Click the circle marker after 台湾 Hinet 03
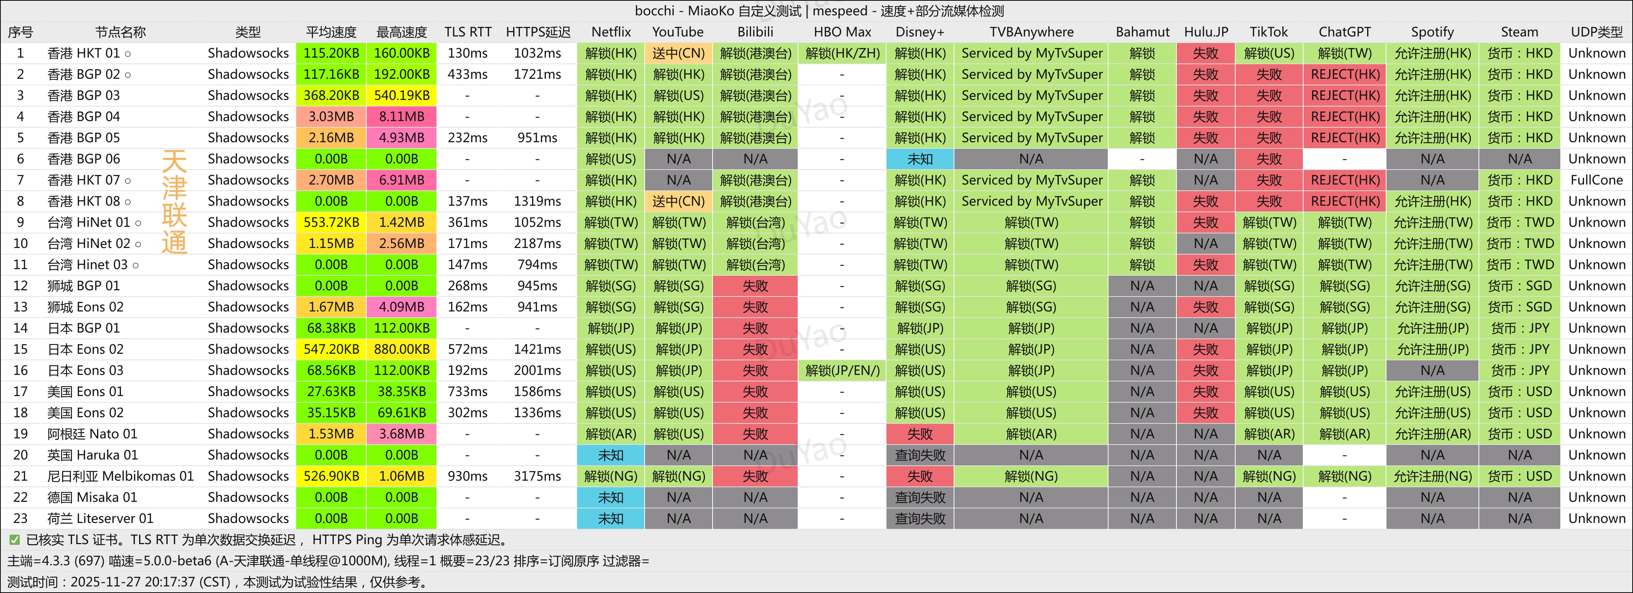This screenshot has width=1633, height=593. point(136,265)
